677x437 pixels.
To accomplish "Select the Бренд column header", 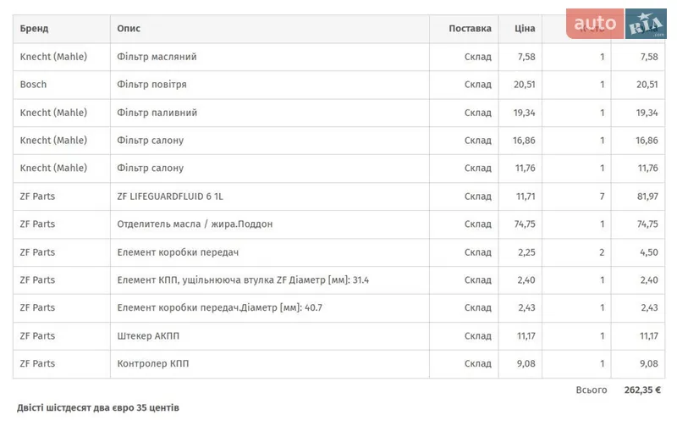I will pyautogui.click(x=35, y=29).
